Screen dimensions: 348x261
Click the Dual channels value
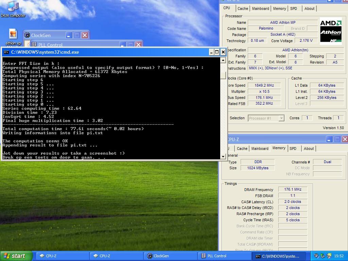point(327,162)
